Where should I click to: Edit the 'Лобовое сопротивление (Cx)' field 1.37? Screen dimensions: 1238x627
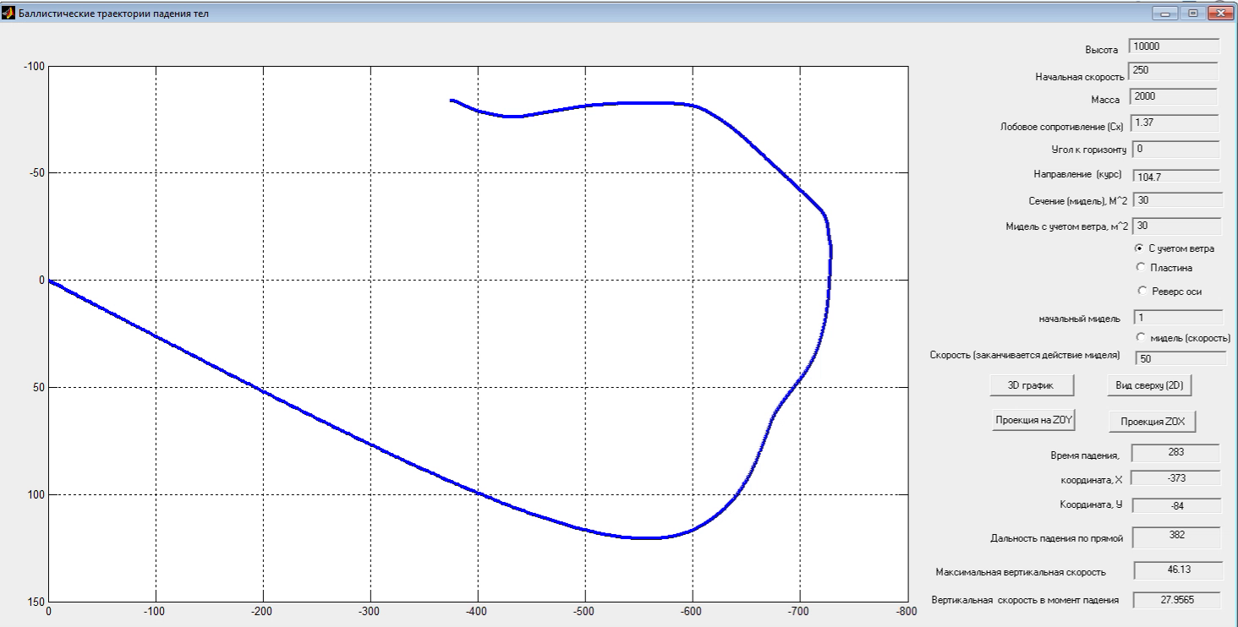1174,123
